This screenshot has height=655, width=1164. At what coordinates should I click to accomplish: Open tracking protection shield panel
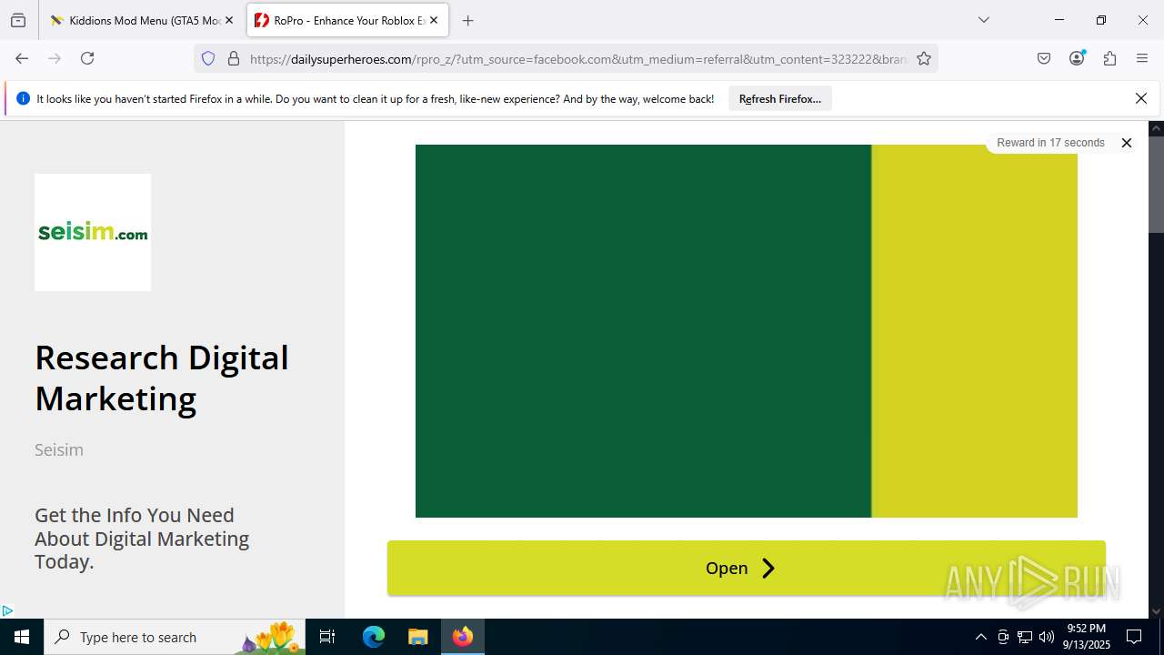point(208,58)
